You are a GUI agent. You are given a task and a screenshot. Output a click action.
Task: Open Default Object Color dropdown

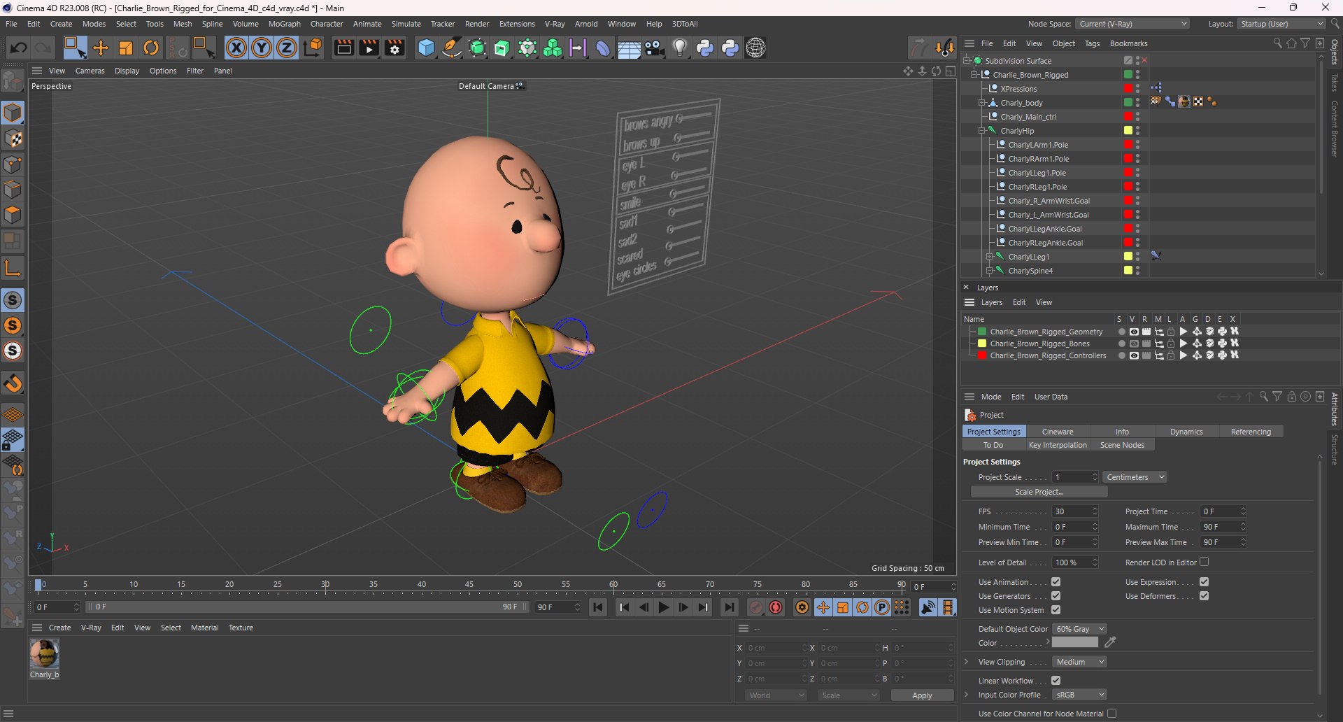[x=1079, y=629]
